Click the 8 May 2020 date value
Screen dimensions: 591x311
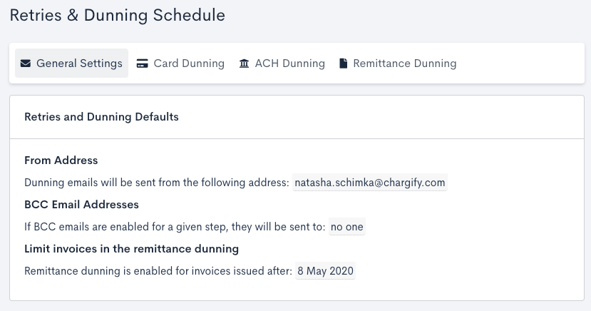point(326,271)
